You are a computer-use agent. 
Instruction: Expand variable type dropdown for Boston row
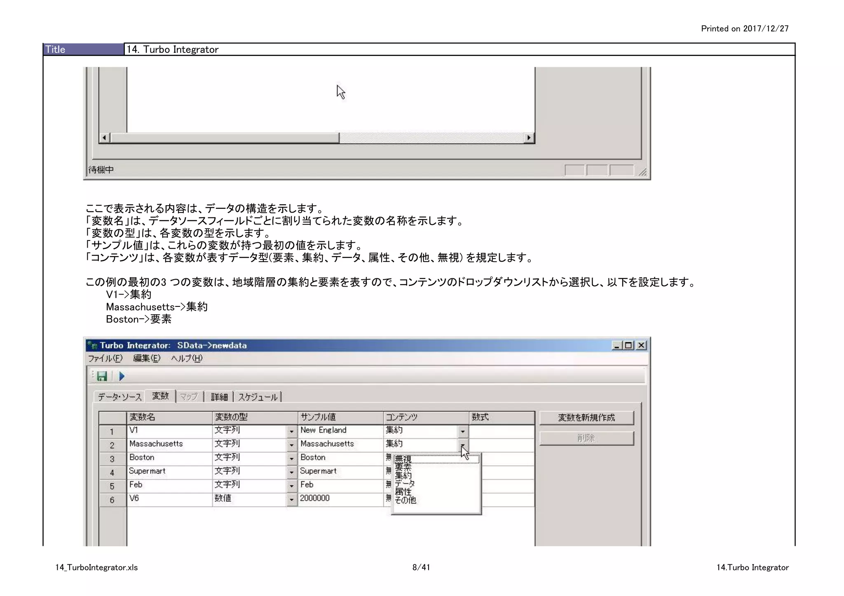point(292,459)
